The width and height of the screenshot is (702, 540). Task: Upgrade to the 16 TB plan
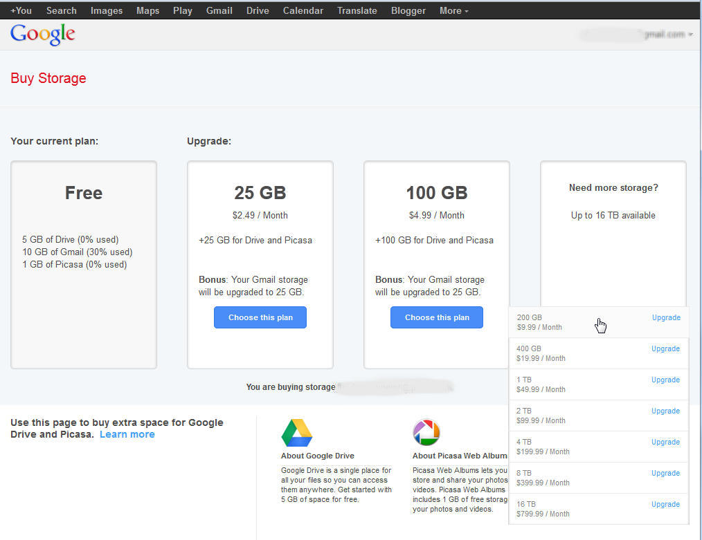665,504
